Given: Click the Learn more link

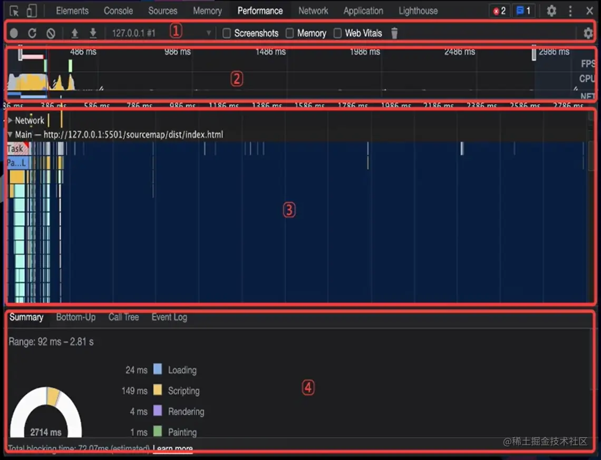Looking at the screenshot, I should [x=172, y=447].
